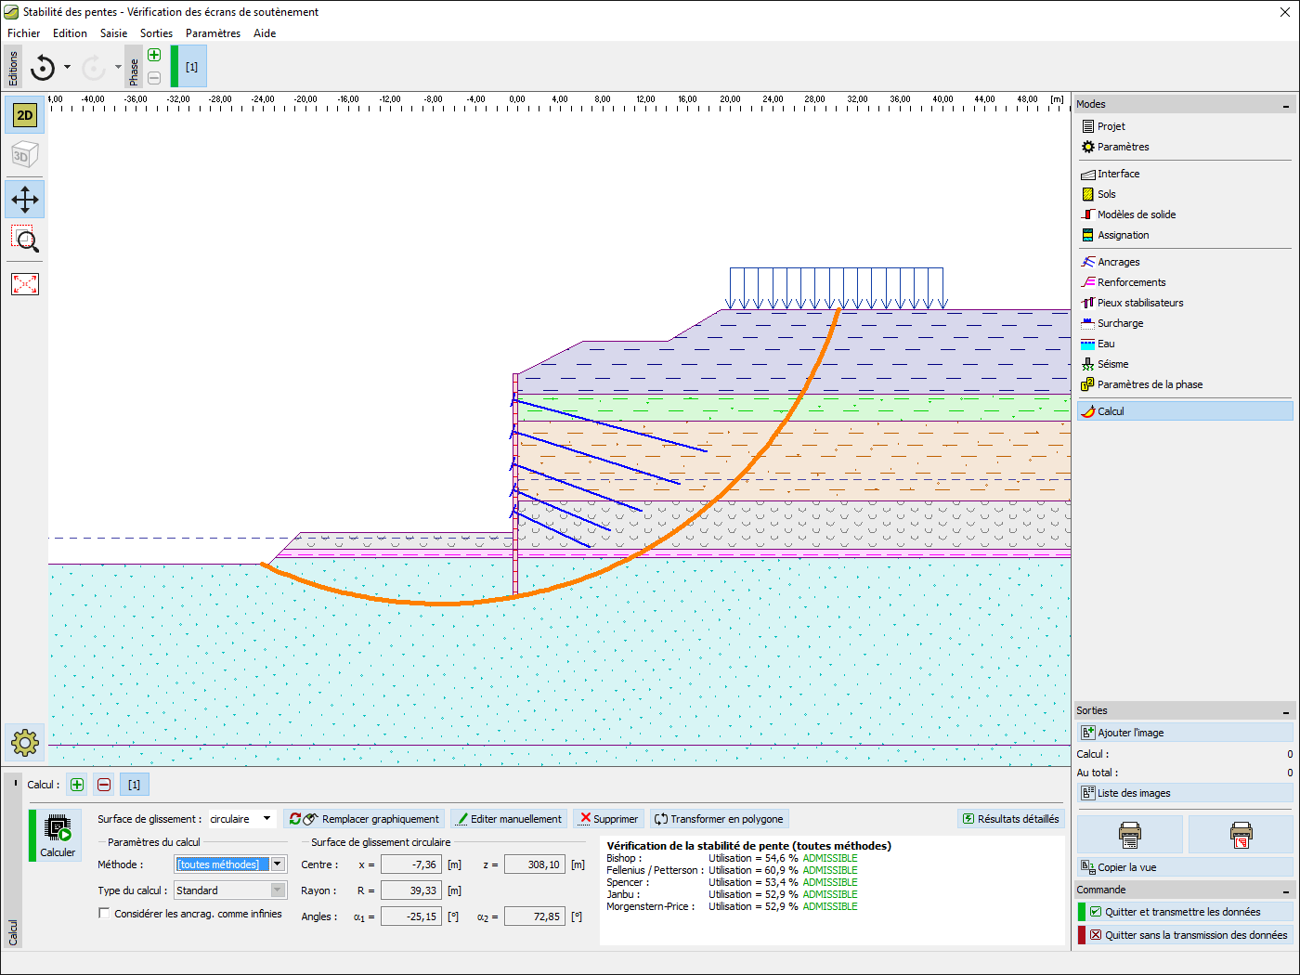Image resolution: width=1300 pixels, height=975 pixels.
Task: Click the fit-to-view extents icon
Action: click(x=25, y=284)
